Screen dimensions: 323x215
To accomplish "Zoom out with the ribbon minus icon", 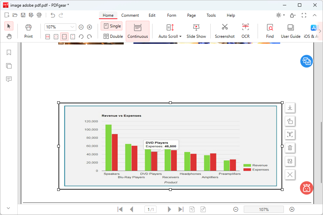I will click(x=81, y=27).
